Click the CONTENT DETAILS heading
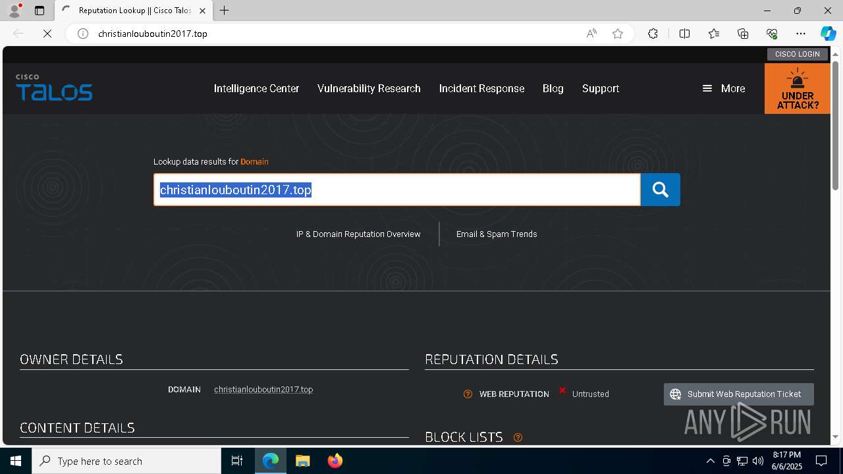The image size is (843, 474). click(77, 428)
